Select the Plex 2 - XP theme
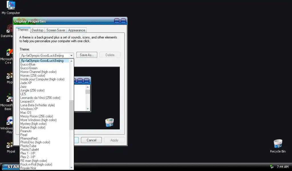The image size is (292, 171). [44, 157]
